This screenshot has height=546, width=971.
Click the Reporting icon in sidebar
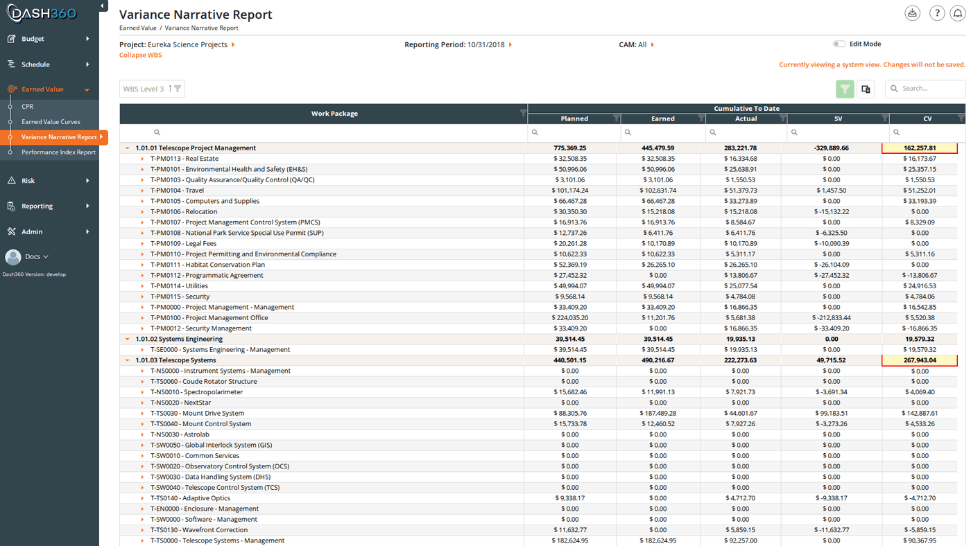(11, 206)
